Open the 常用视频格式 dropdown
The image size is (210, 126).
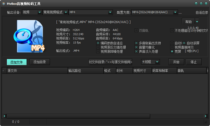coord(55,12)
